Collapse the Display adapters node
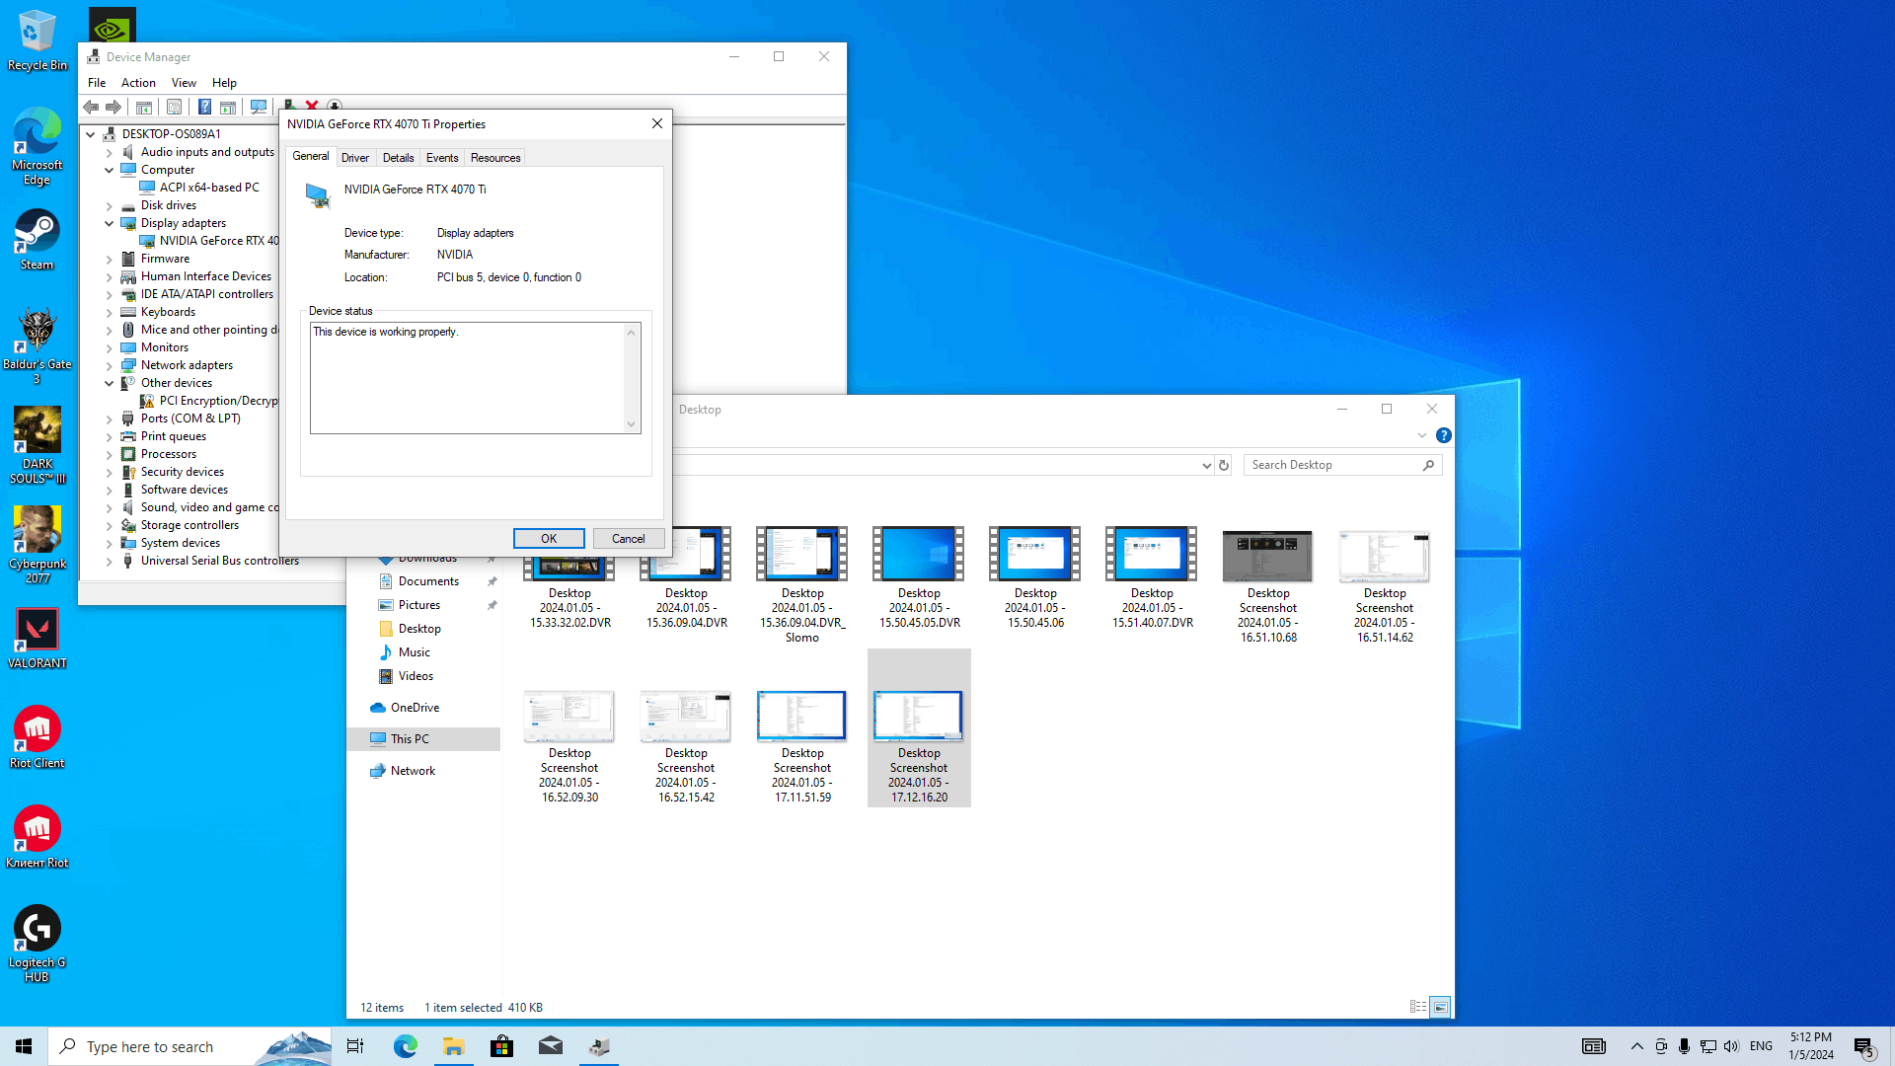Screen dimensions: 1895x1066 [110, 224]
